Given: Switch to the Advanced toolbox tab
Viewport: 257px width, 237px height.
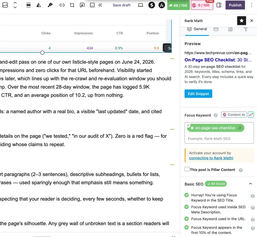Looking at the screenshot, I should (216, 29).
